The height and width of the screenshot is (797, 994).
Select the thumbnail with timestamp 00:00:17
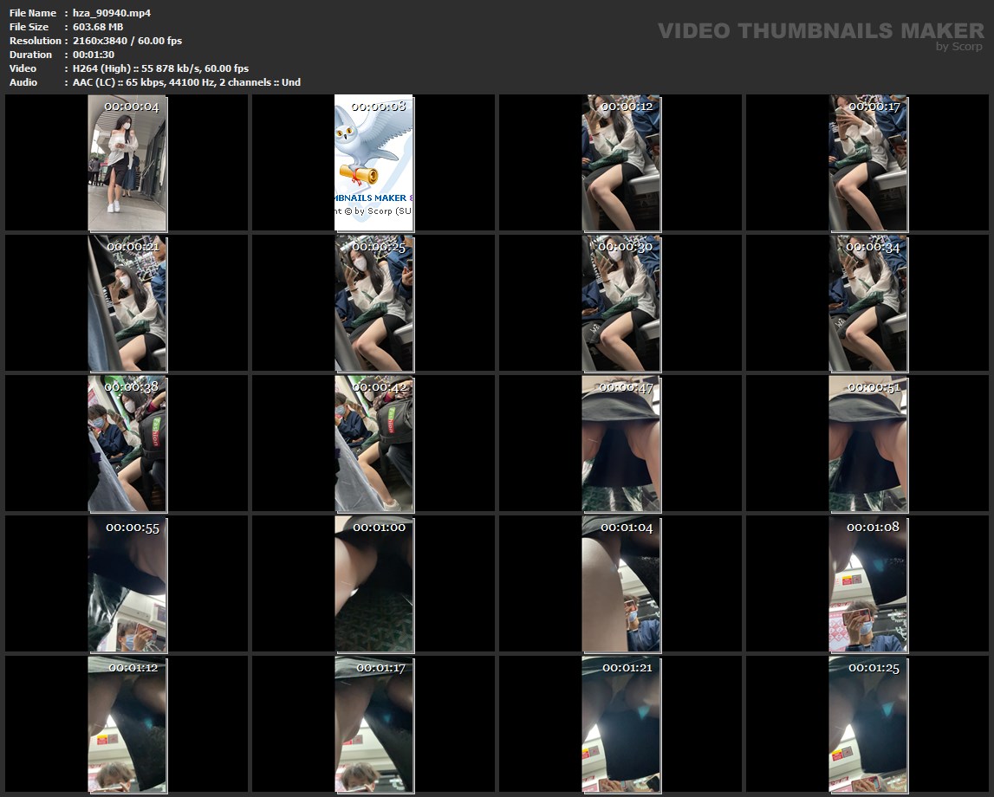click(x=868, y=163)
